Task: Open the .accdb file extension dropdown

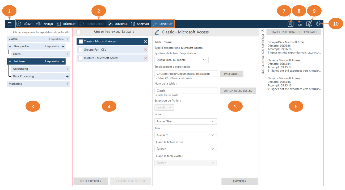Action: 165,108
